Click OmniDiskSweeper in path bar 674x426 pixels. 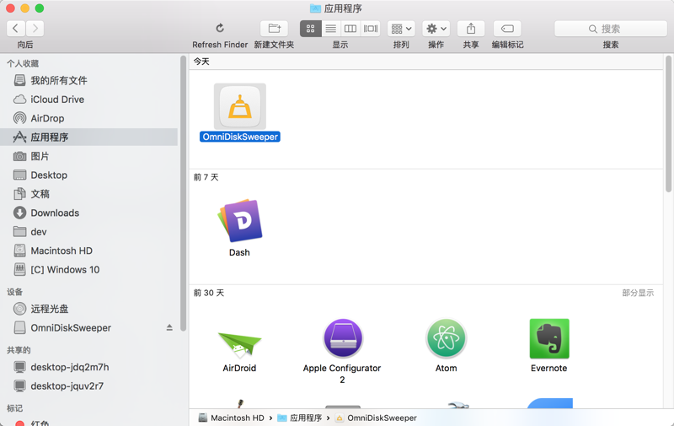pos(376,418)
